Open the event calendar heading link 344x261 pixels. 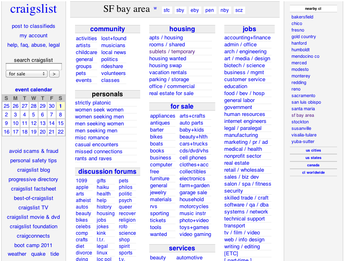coord(34,89)
